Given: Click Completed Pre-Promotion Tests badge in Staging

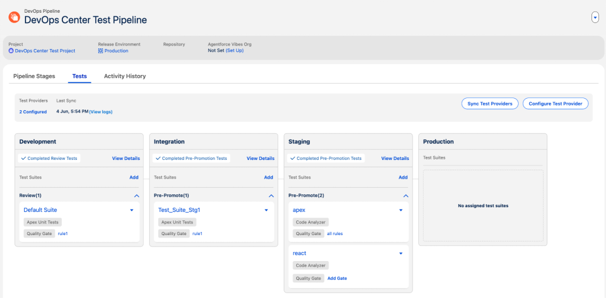Looking at the screenshot, I should tap(326, 159).
